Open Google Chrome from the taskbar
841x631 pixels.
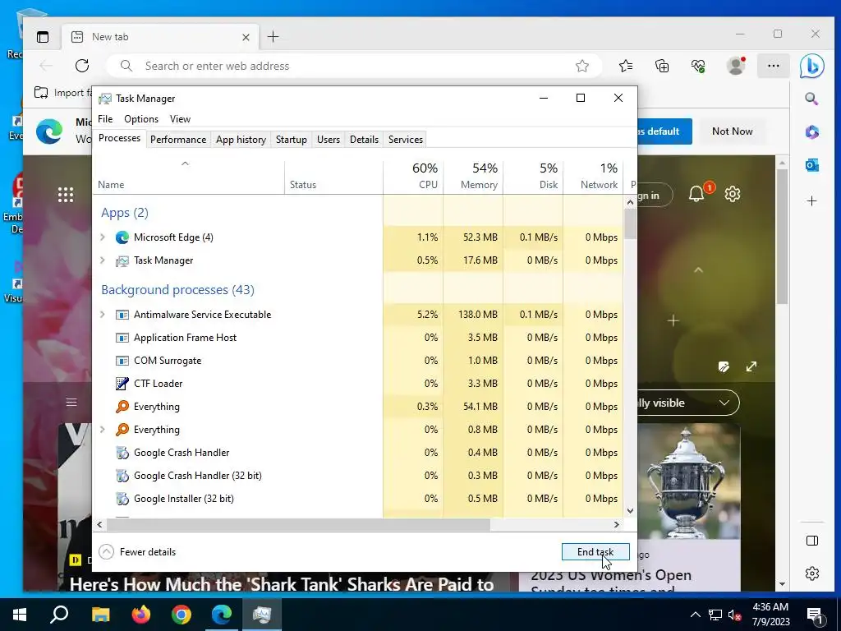(x=182, y=615)
